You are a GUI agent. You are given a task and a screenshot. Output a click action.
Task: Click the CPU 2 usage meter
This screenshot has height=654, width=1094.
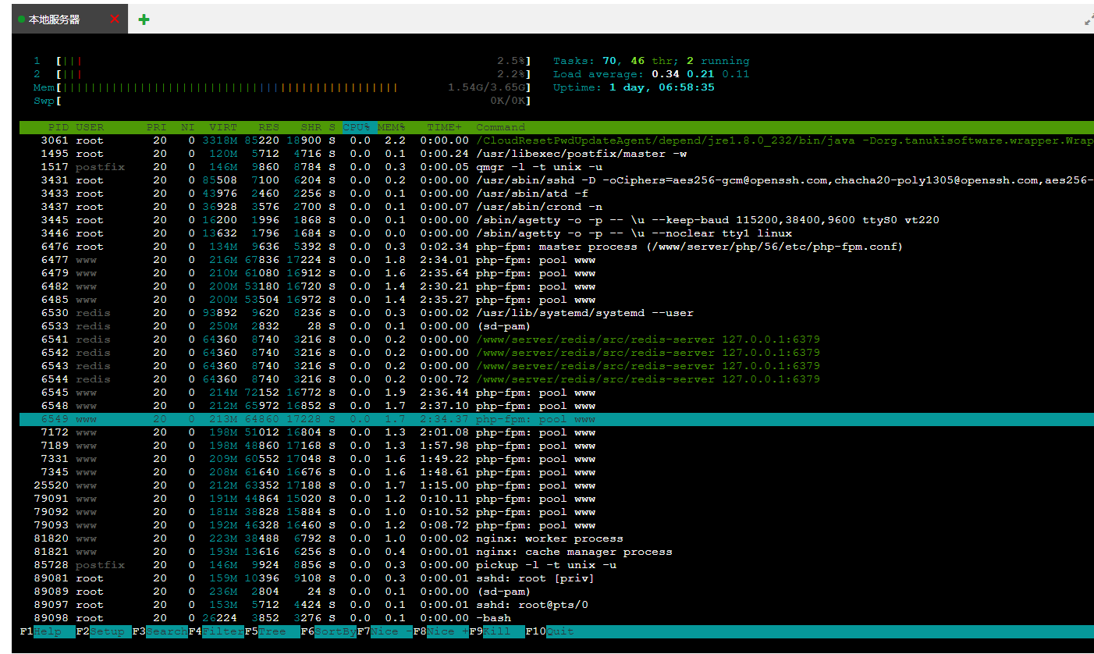(x=282, y=74)
